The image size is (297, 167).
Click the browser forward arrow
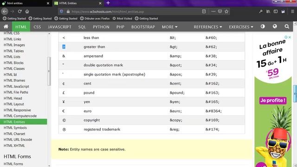pos(13,12)
